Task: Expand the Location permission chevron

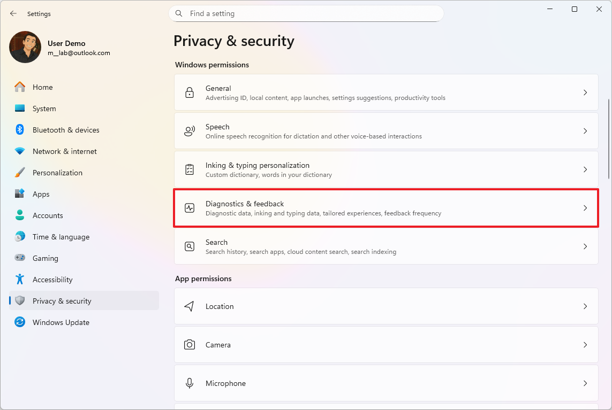Action: coord(585,306)
